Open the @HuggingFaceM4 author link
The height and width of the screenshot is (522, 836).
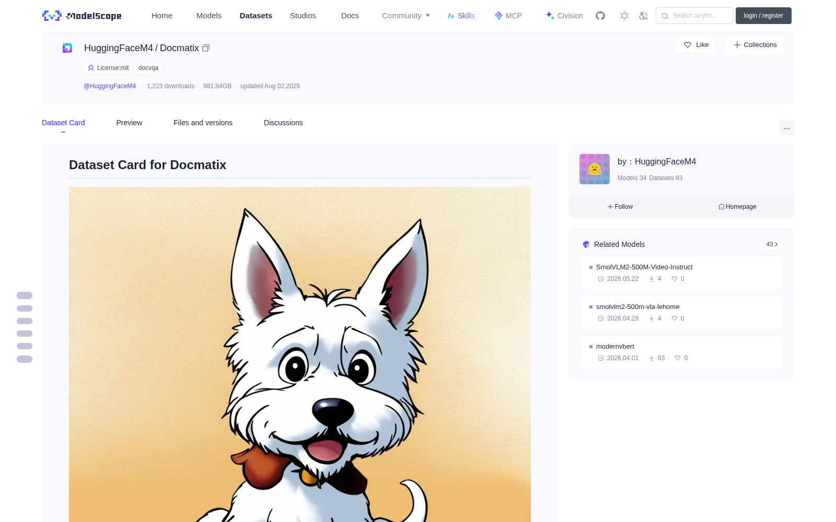point(110,86)
